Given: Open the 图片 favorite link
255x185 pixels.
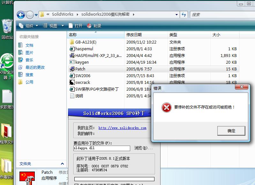Looking at the screenshot, I should (29, 52).
